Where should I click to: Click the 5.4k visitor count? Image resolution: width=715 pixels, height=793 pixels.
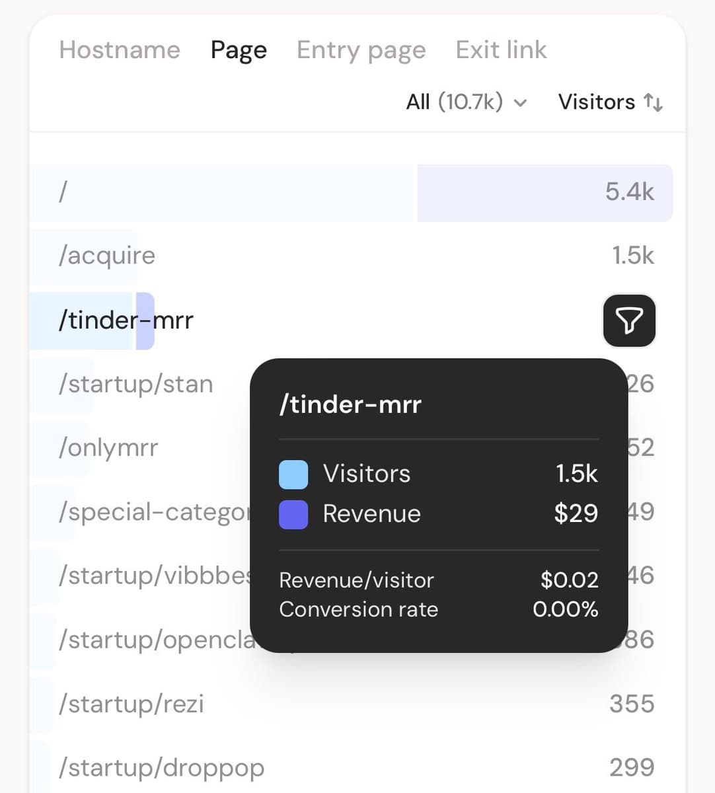point(629,192)
